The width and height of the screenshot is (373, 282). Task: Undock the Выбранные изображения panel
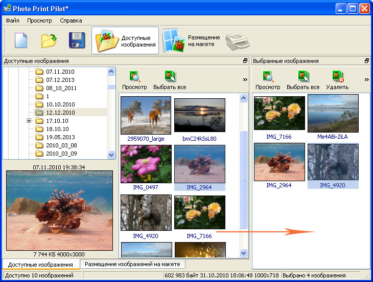click(x=367, y=61)
